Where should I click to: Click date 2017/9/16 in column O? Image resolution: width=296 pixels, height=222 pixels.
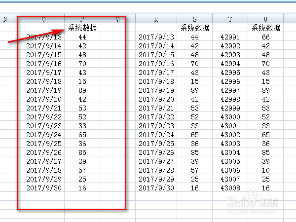coord(44,64)
